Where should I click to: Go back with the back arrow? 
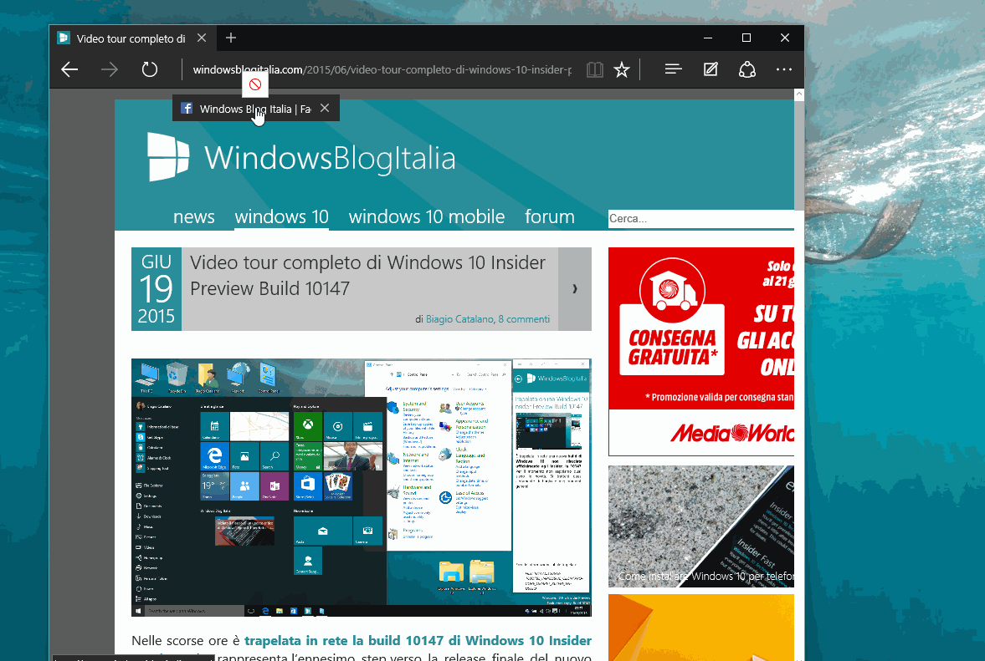[x=69, y=69]
